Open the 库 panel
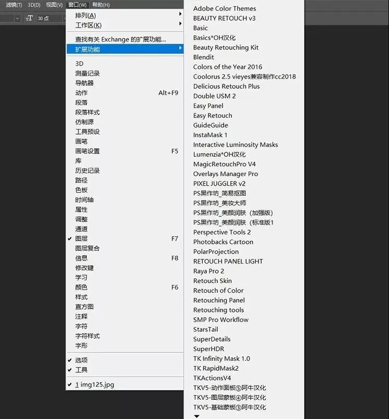 (x=125, y=161)
